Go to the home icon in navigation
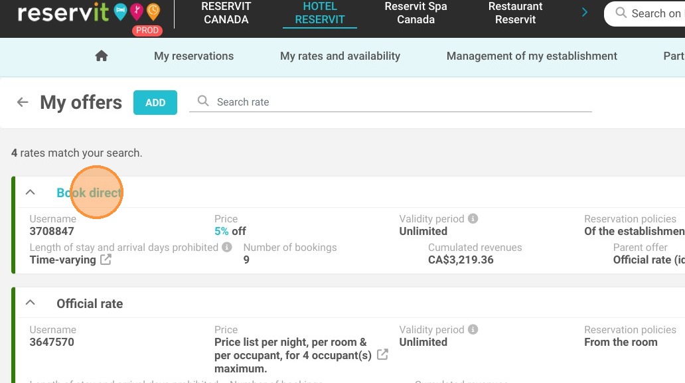Viewport: 685px width, 383px height. coord(102,56)
